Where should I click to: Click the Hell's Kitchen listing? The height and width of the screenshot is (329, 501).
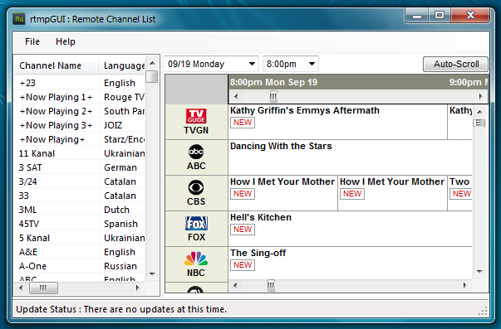pos(350,229)
